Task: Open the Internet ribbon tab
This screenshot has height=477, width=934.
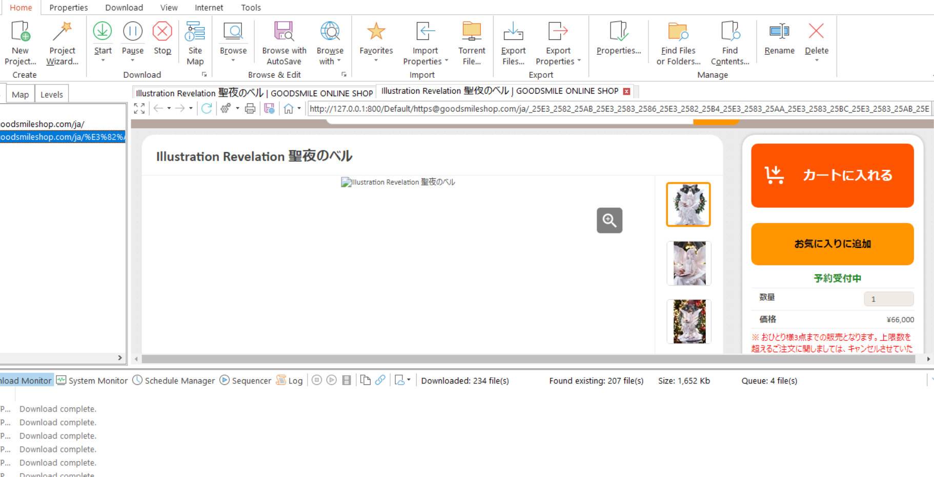Action: click(209, 8)
